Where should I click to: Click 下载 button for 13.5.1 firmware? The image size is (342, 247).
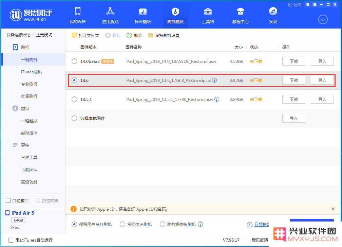[x=293, y=99]
